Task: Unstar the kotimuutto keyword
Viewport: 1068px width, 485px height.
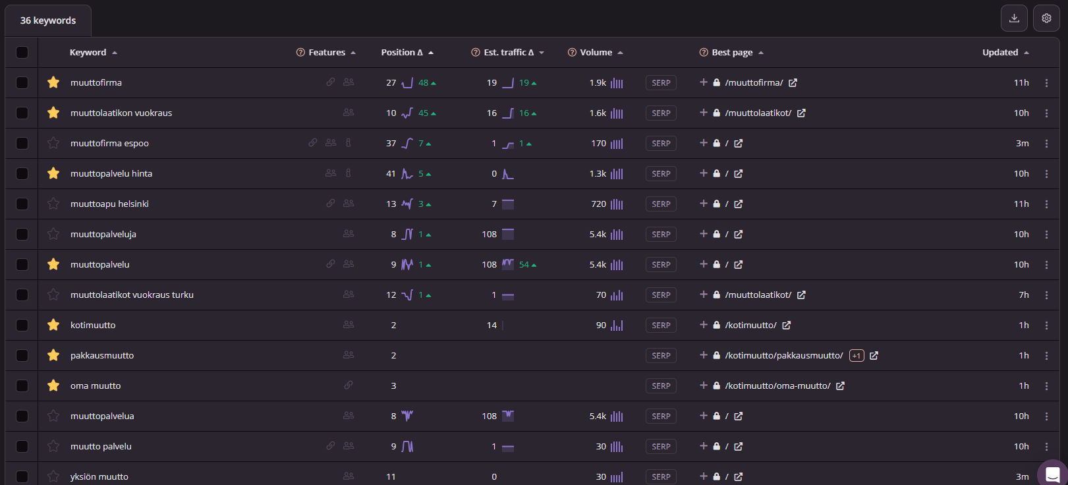Action: [x=53, y=325]
